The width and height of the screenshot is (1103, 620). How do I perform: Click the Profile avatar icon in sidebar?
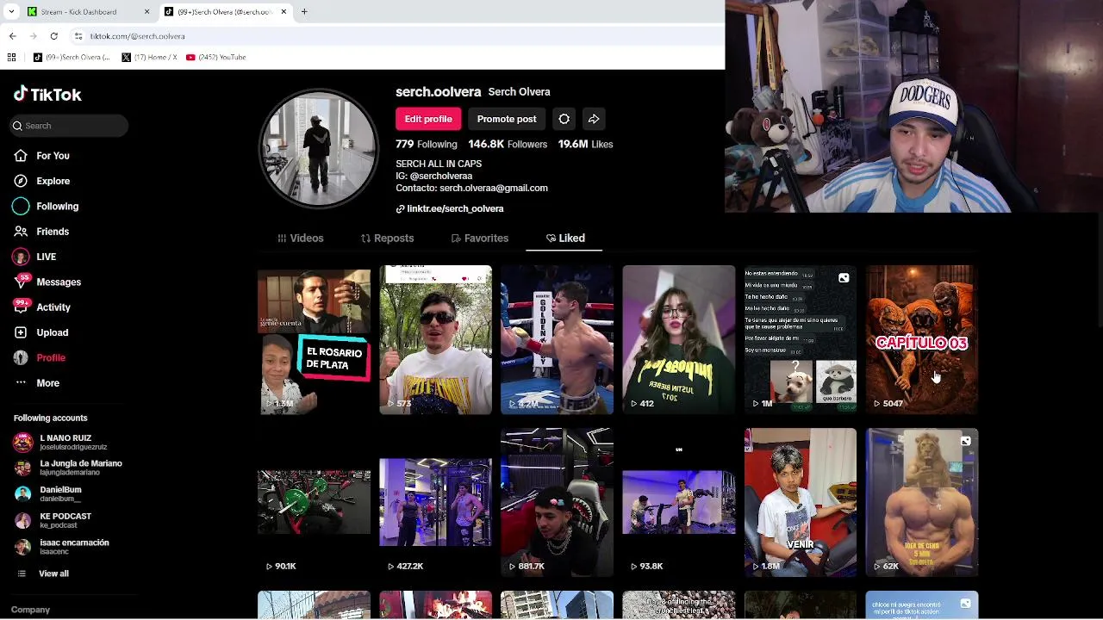[21, 357]
